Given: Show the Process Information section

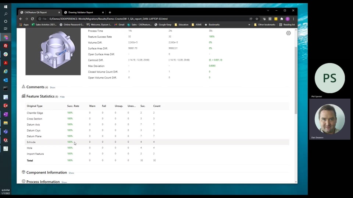Looking at the screenshot, I should point(64,182).
